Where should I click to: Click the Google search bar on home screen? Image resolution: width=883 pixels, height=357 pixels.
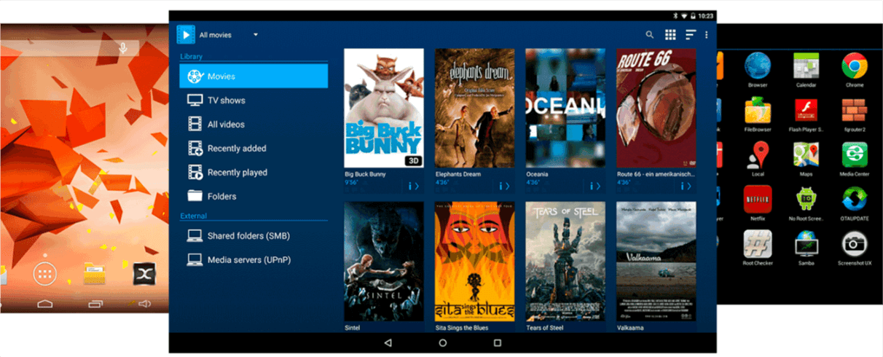[69, 47]
